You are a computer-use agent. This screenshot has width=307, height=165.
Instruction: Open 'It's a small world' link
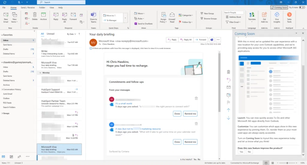[x=124, y=103]
